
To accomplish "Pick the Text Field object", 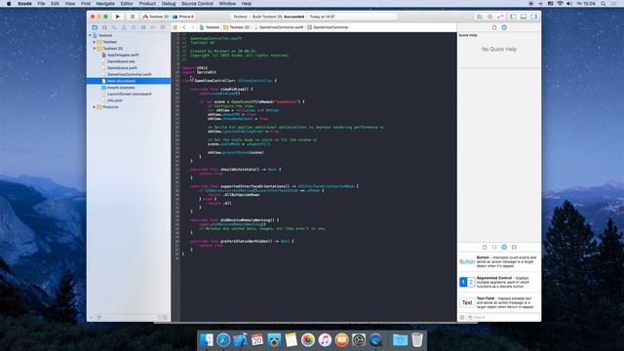I will [x=499, y=302].
